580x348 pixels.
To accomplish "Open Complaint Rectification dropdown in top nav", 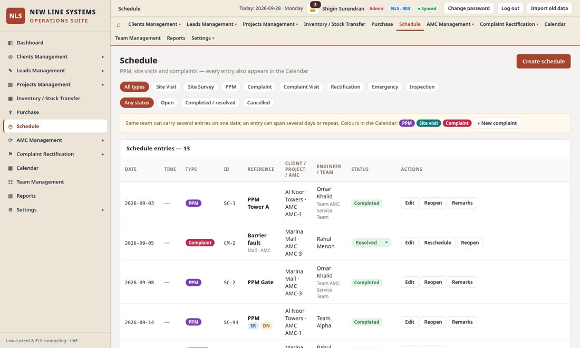I will 509,24.
